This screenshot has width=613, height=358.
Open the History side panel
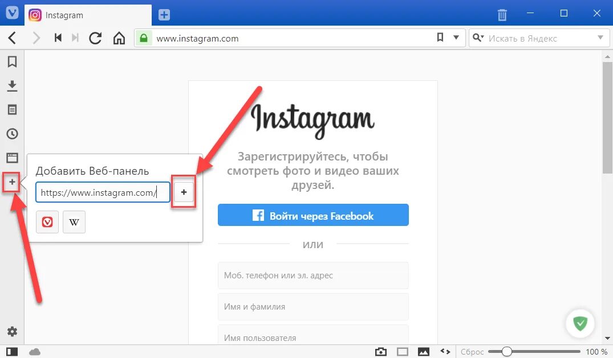click(x=12, y=134)
